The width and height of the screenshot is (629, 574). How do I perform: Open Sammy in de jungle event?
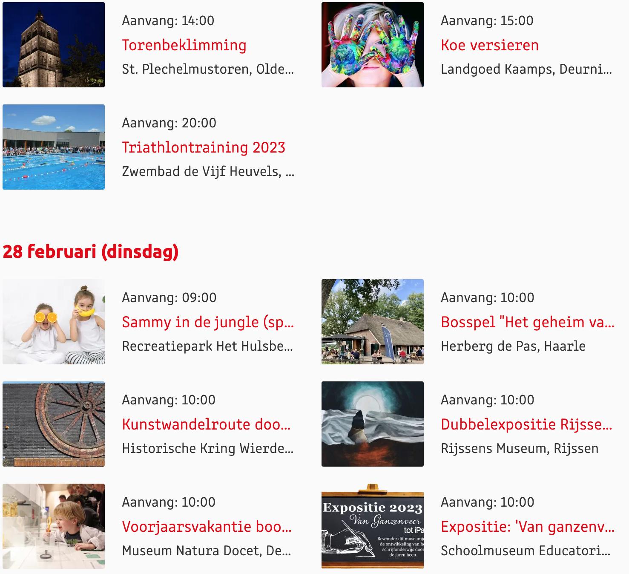pyautogui.click(x=208, y=322)
